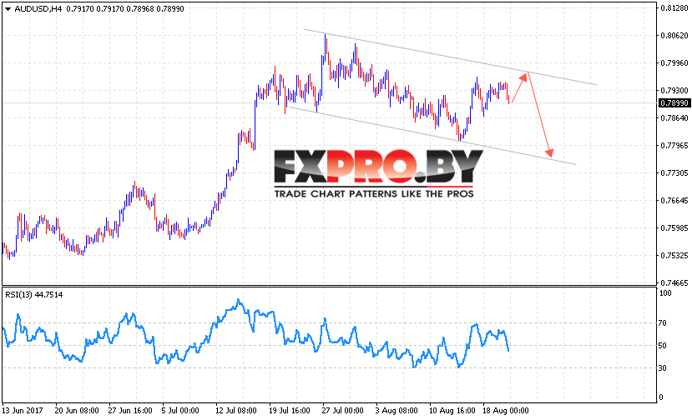Click the current price label 0.78990
692x420 pixels.
[674, 103]
